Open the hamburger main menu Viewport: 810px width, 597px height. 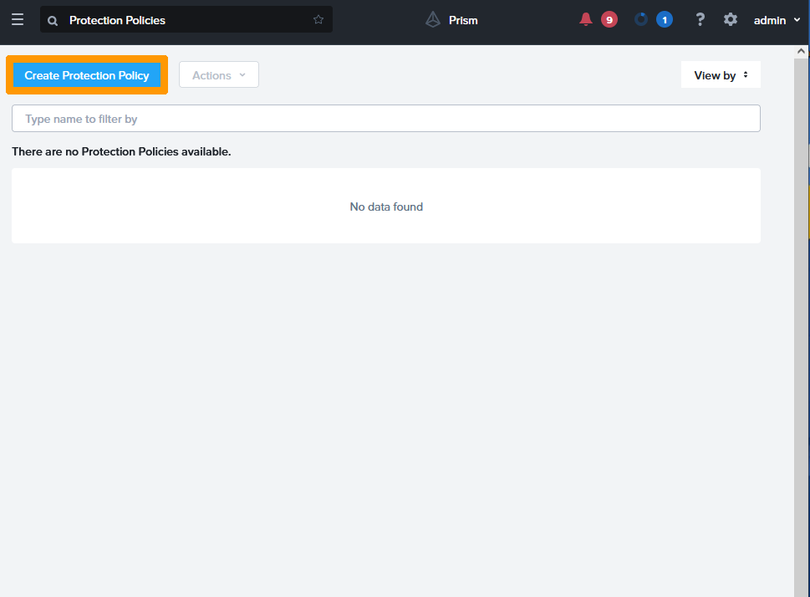[x=18, y=20]
